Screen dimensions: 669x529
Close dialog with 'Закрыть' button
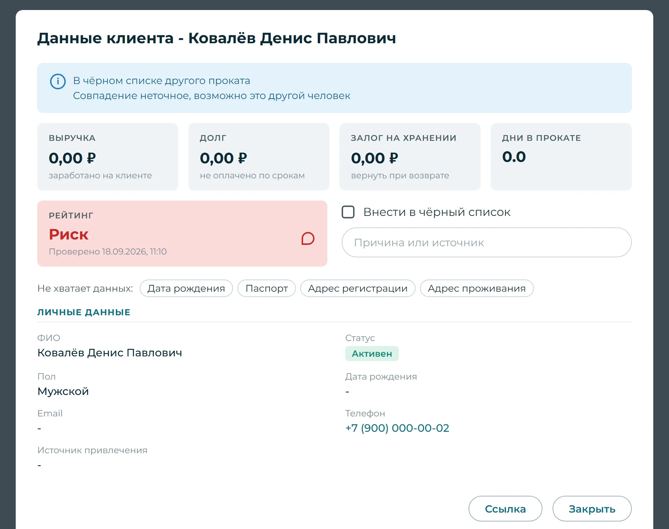tap(592, 509)
